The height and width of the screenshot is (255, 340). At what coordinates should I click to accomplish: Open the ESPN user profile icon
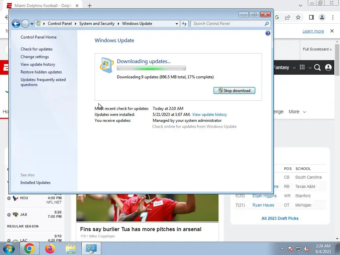point(328,67)
